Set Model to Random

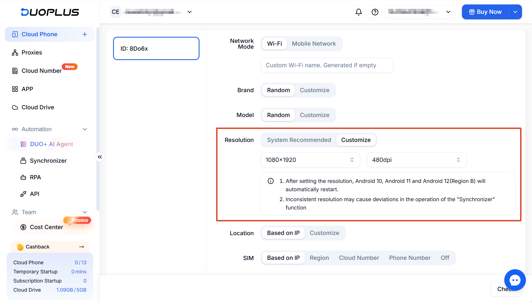(x=278, y=115)
